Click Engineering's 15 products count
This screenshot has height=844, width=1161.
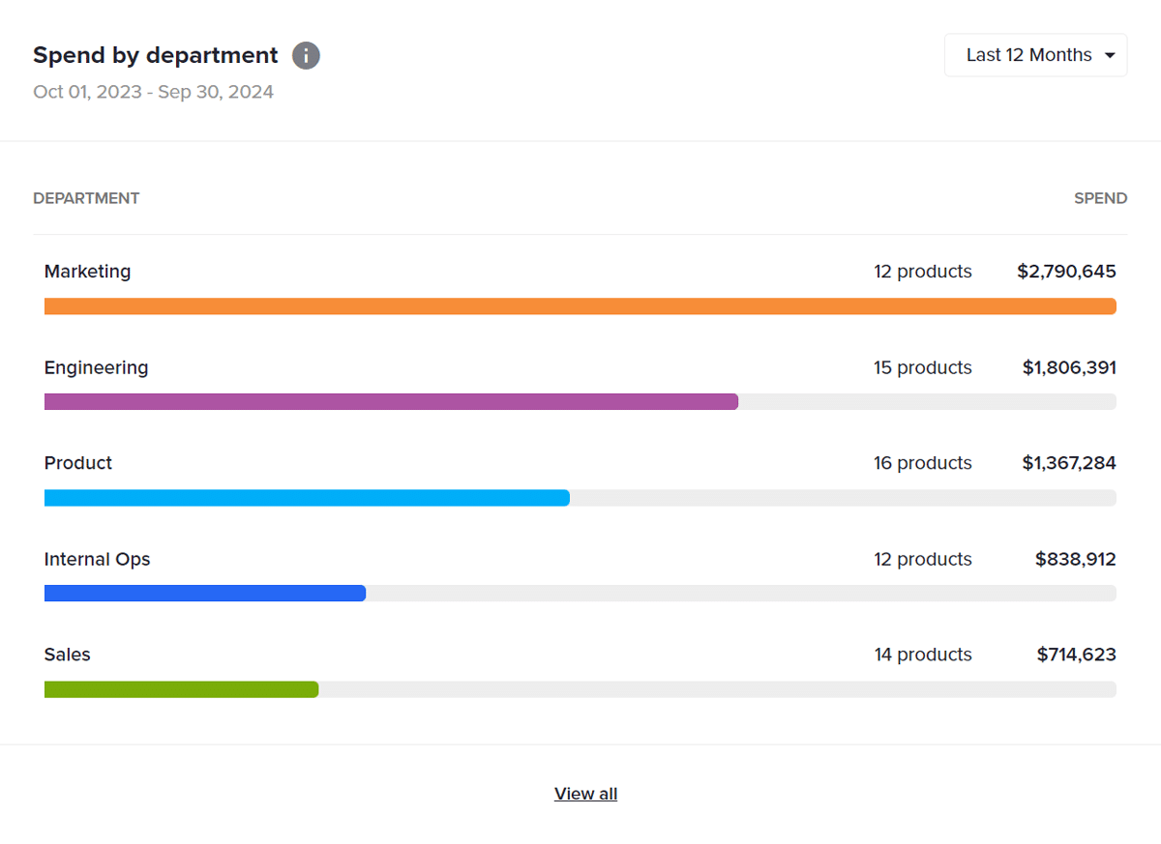(922, 367)
